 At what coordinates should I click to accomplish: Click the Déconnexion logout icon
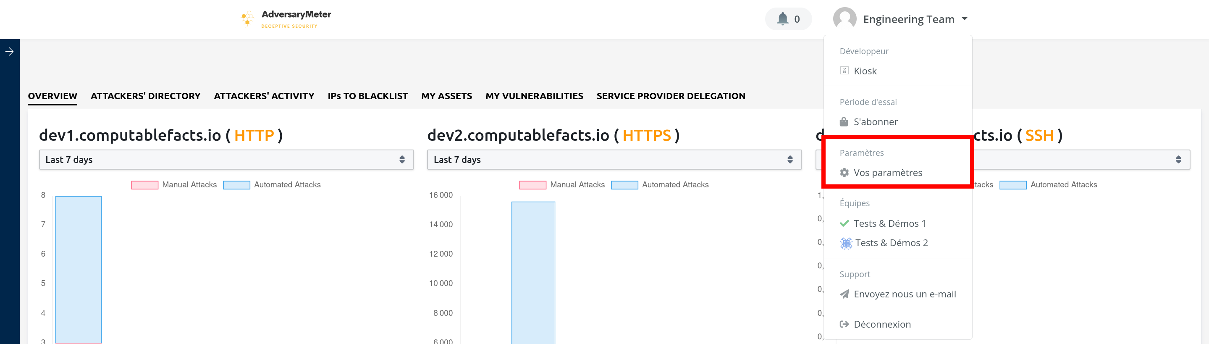844,324
